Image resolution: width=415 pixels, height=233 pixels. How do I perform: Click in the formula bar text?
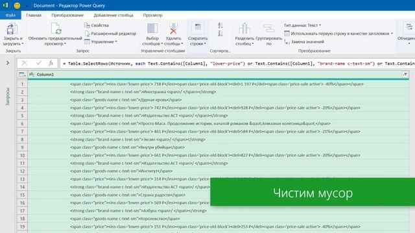coord(237,63)
